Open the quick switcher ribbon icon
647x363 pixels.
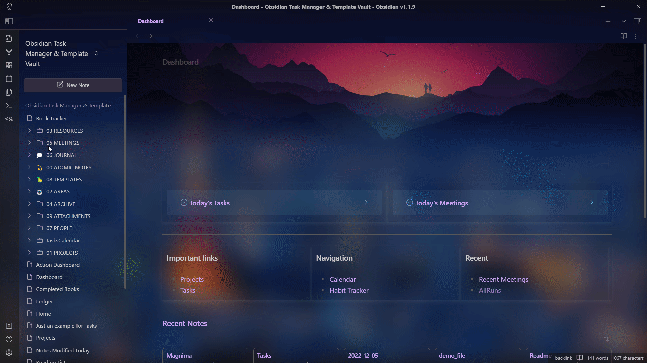coord(9,38)
